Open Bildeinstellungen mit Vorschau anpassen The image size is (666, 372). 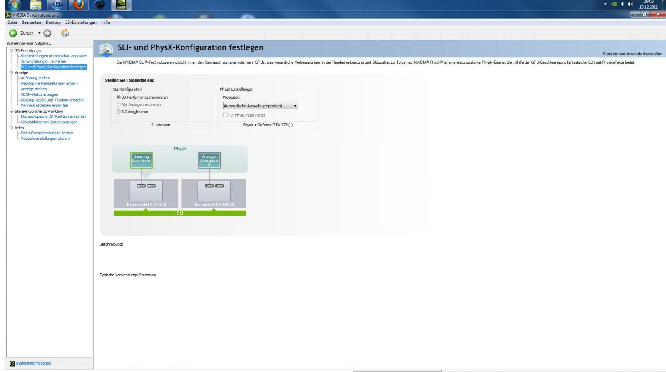54,56
